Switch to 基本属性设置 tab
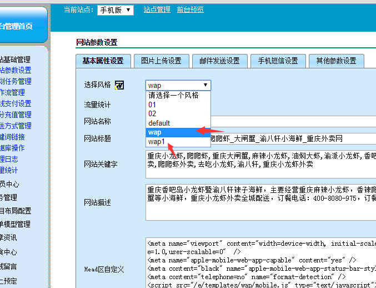 coord(103,61)
